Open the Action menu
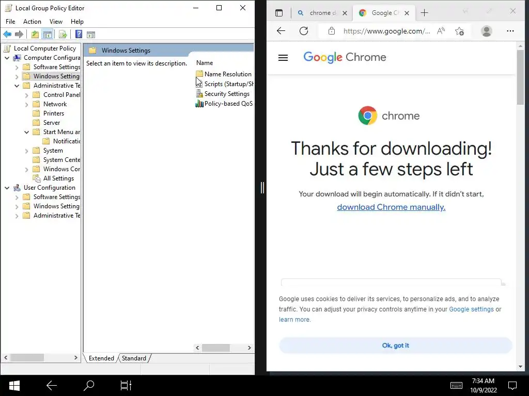The width and height of the screenshot is (529, 396). coord(32,22)
